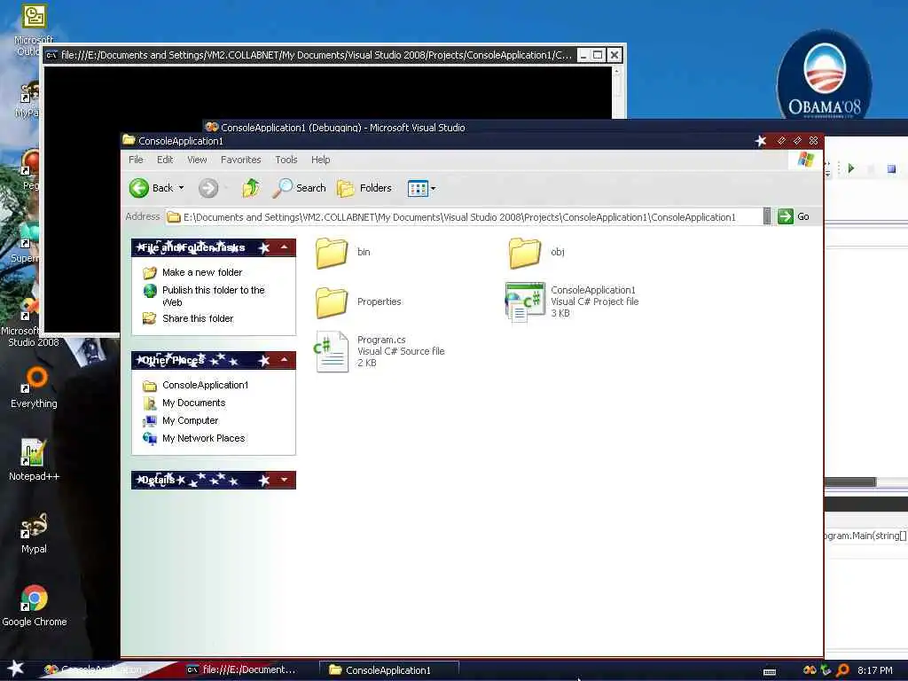This screenshot has height=681, width=908.
Task: Collapse the Other Places panel
Action: coord(285,360)
